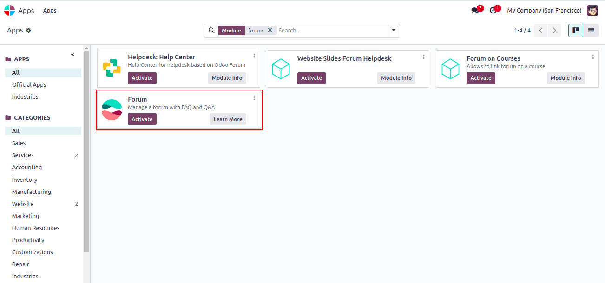Open the search options dropdown arrow
The height and width of the screenshot is (283, 605).
(x=393, y=30)
